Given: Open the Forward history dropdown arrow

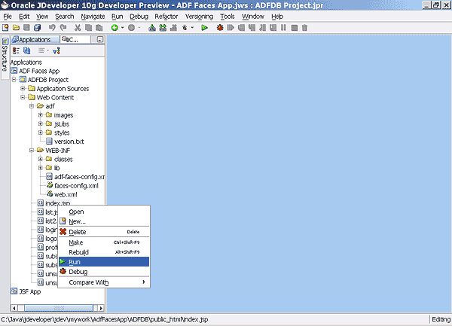Looking at the screenshot, I should click(x=139, y=28).
